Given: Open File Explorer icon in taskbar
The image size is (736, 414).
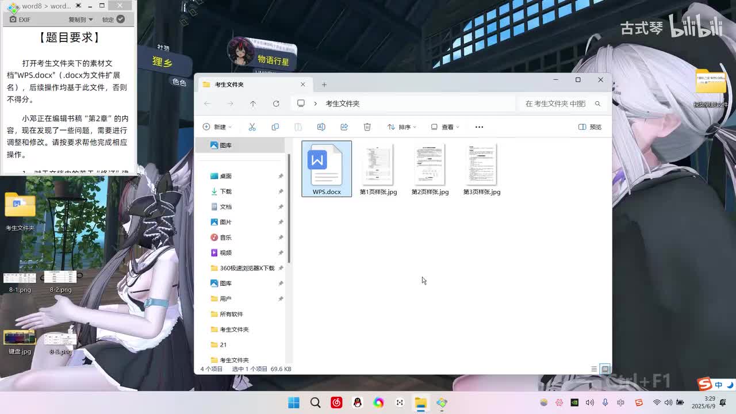Looking at the screenshot, I should [421, 402].
